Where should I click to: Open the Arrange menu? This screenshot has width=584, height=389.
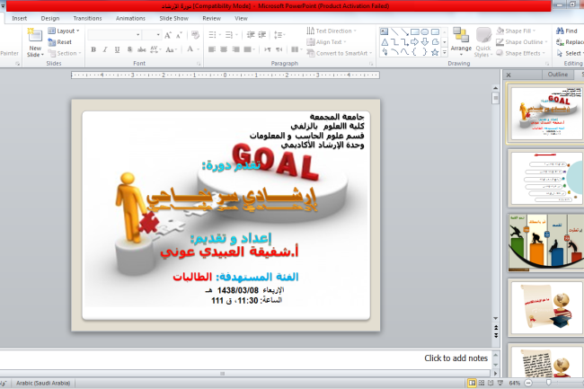461,42
